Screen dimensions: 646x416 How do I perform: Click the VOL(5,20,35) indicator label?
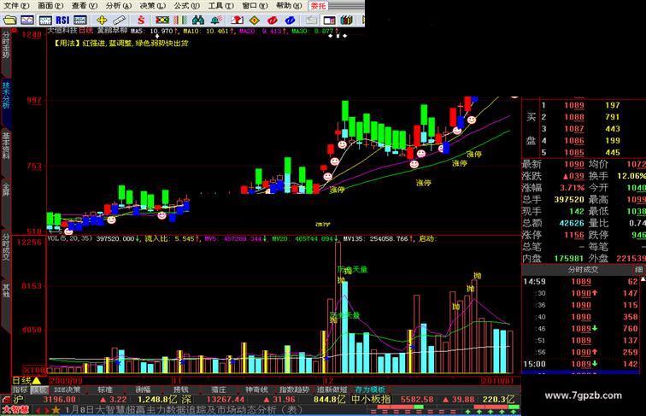coord(70,238)
